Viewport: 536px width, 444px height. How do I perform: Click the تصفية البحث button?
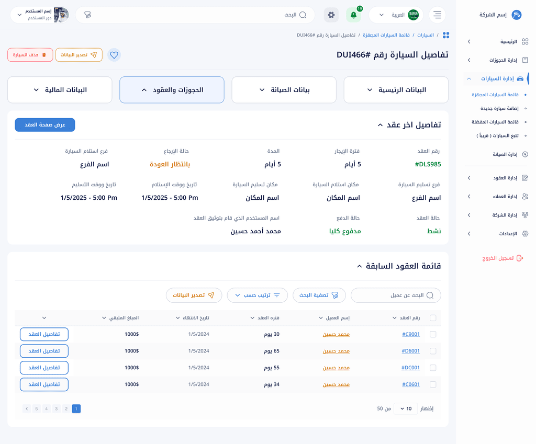(319, 295)
